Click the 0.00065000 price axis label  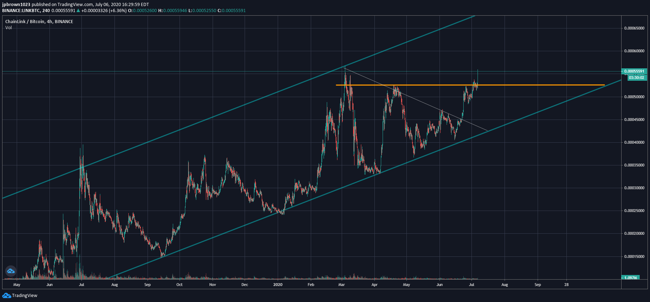point(634,28)
